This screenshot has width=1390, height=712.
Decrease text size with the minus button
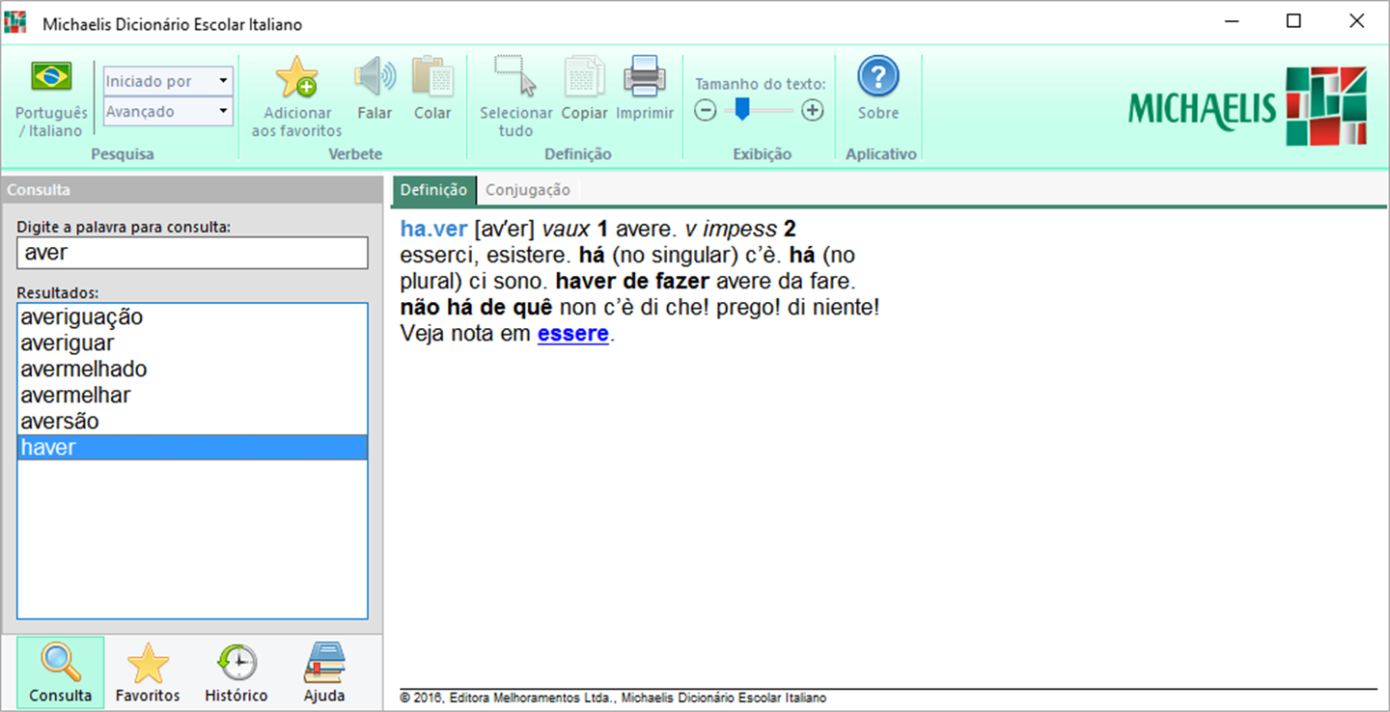(706, 111)
